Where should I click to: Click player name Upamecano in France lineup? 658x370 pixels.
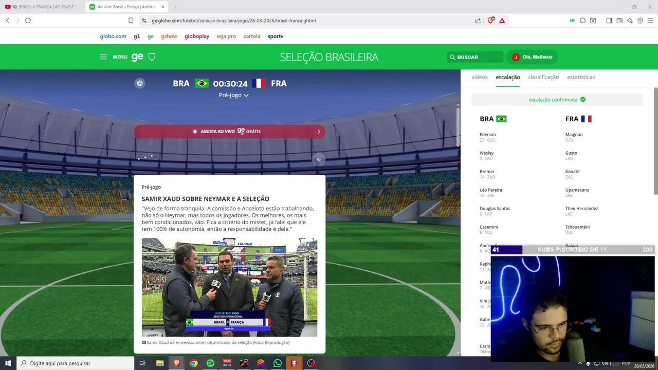pos(577,190)
